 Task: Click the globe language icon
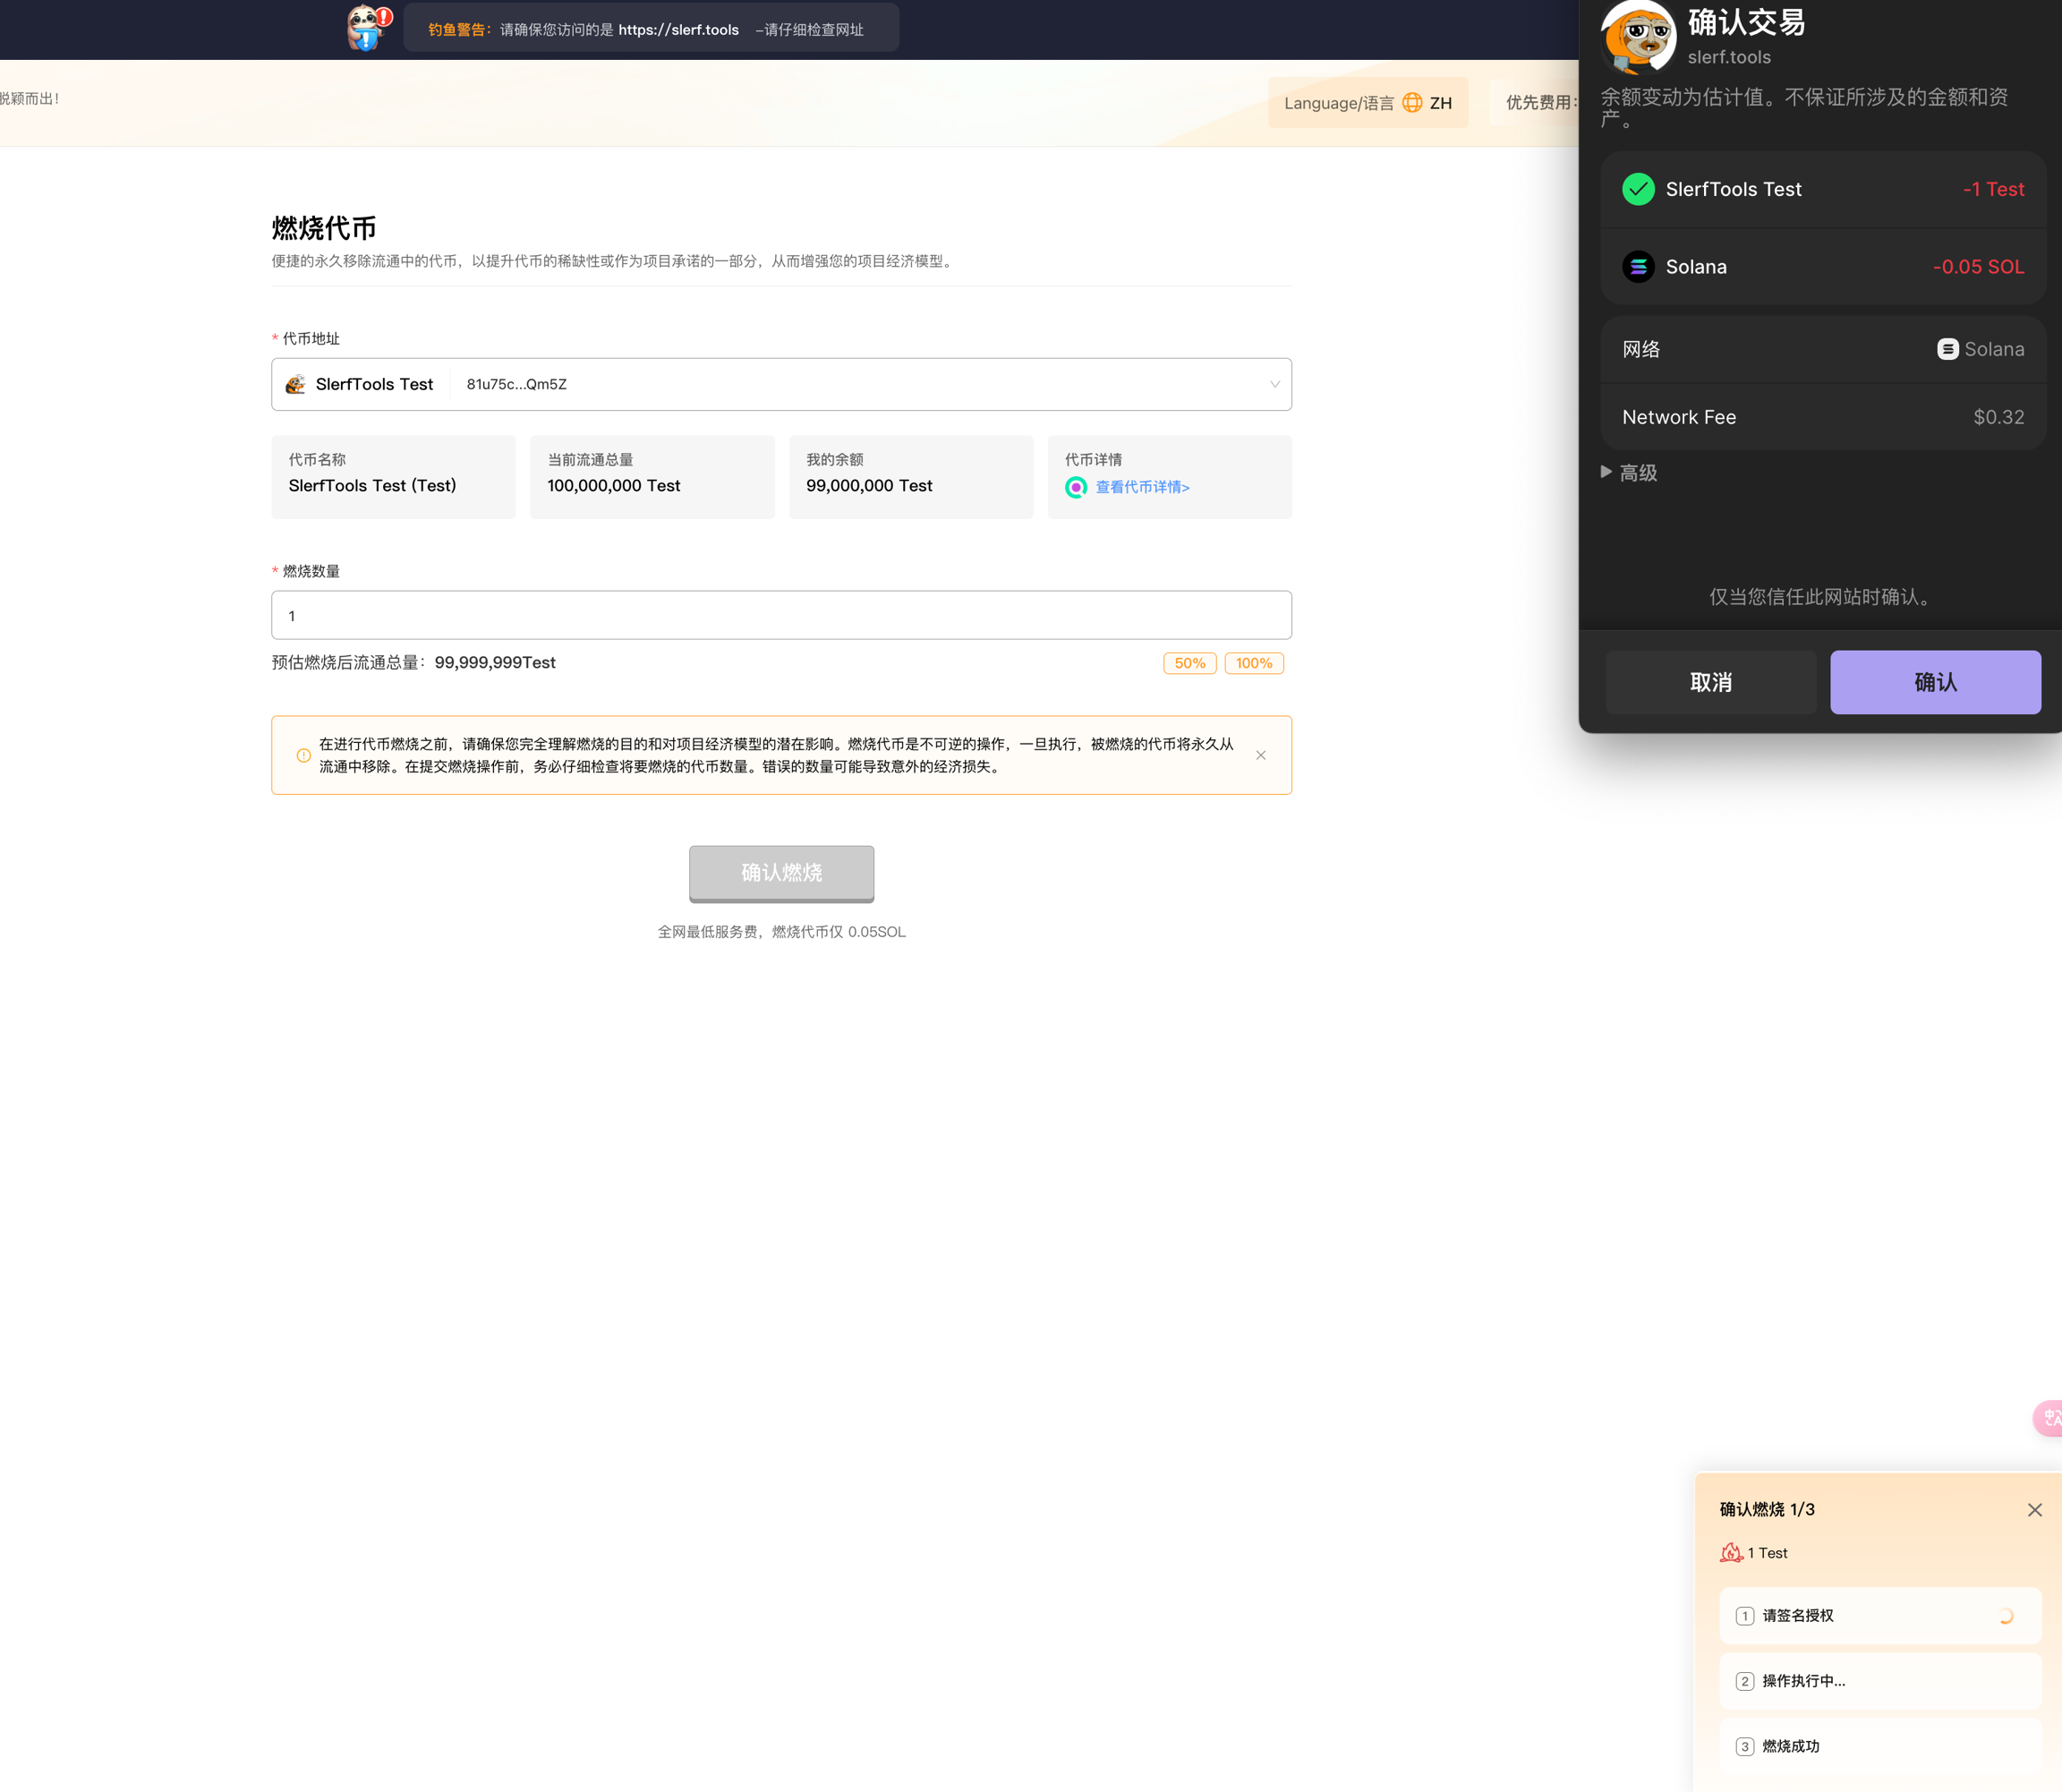[x=1412, y=102]
